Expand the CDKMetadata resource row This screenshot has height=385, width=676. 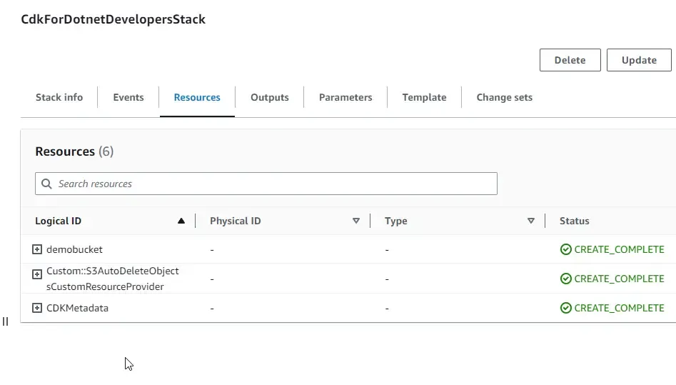point(37,308)
